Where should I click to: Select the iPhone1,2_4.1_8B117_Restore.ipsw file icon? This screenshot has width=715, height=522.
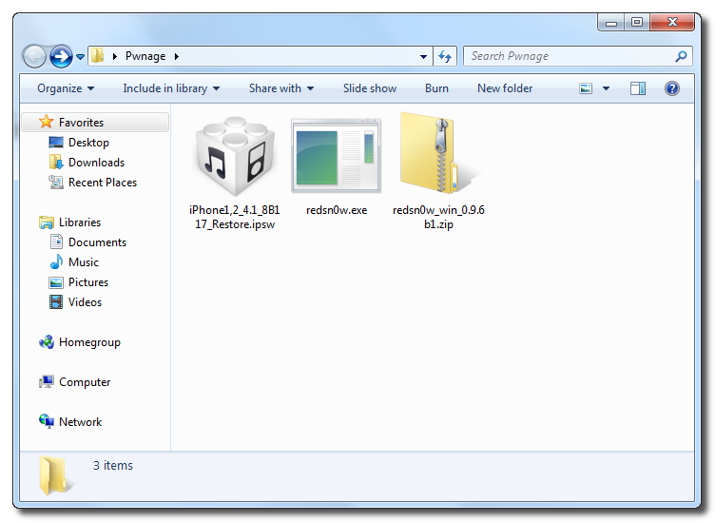tap(235, 156)
